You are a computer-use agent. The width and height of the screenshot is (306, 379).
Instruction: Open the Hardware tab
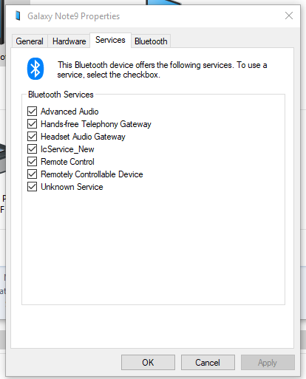69,41
